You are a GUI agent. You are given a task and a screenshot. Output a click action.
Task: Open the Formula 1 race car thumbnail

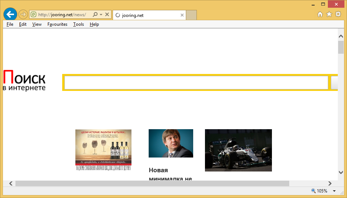[x=238, y=150]
